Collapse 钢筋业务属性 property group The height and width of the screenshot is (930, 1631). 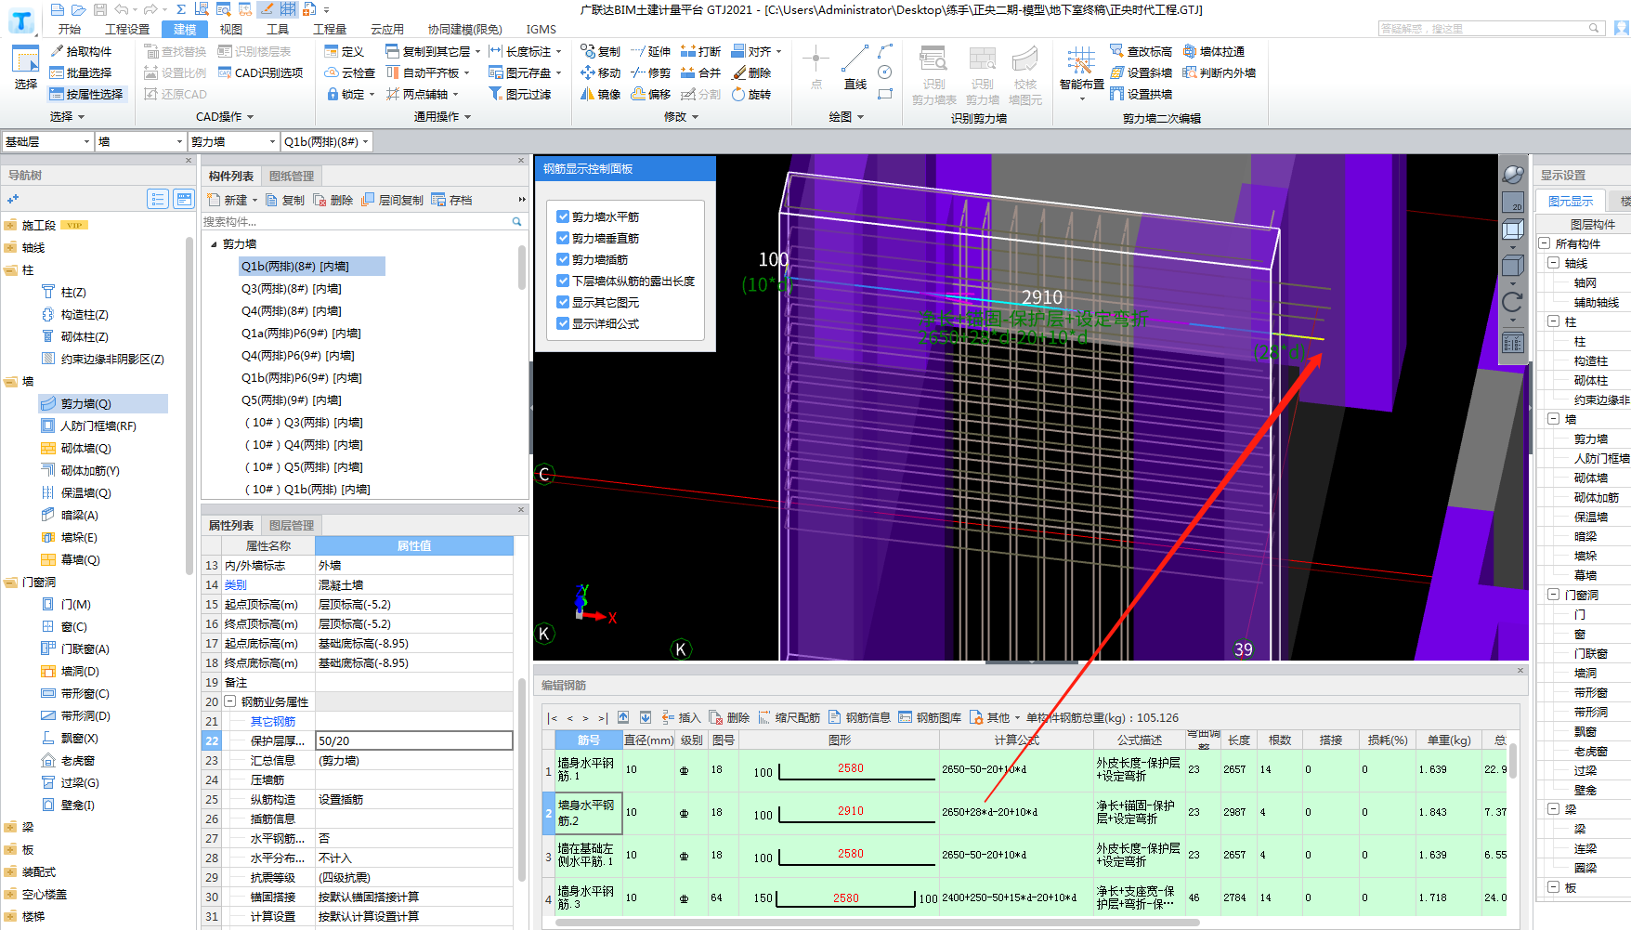point(230,701)
